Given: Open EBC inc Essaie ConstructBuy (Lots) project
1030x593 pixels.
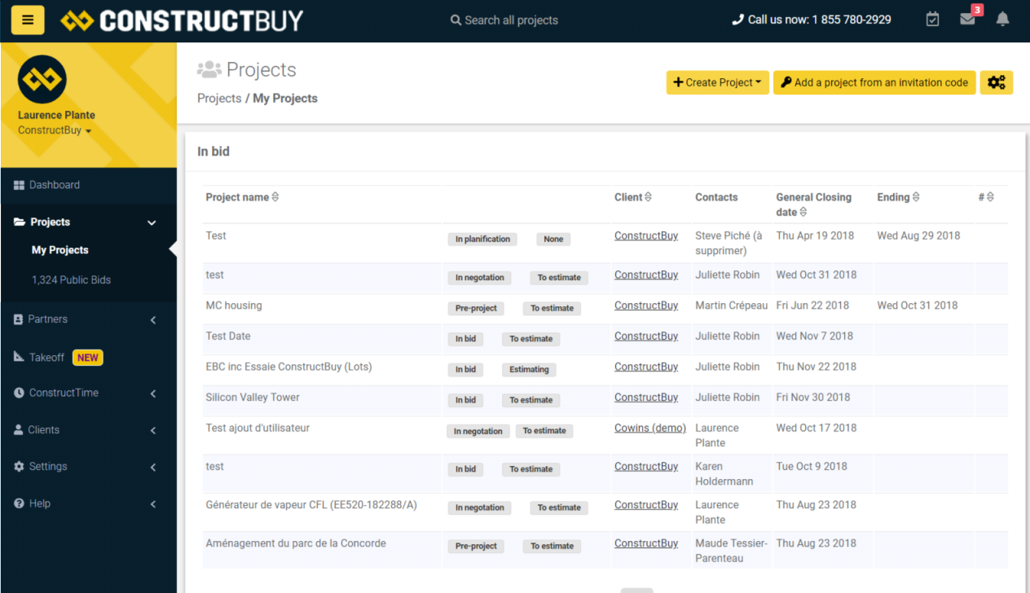Looking at the screenshot, I should [x=288, y=367].
